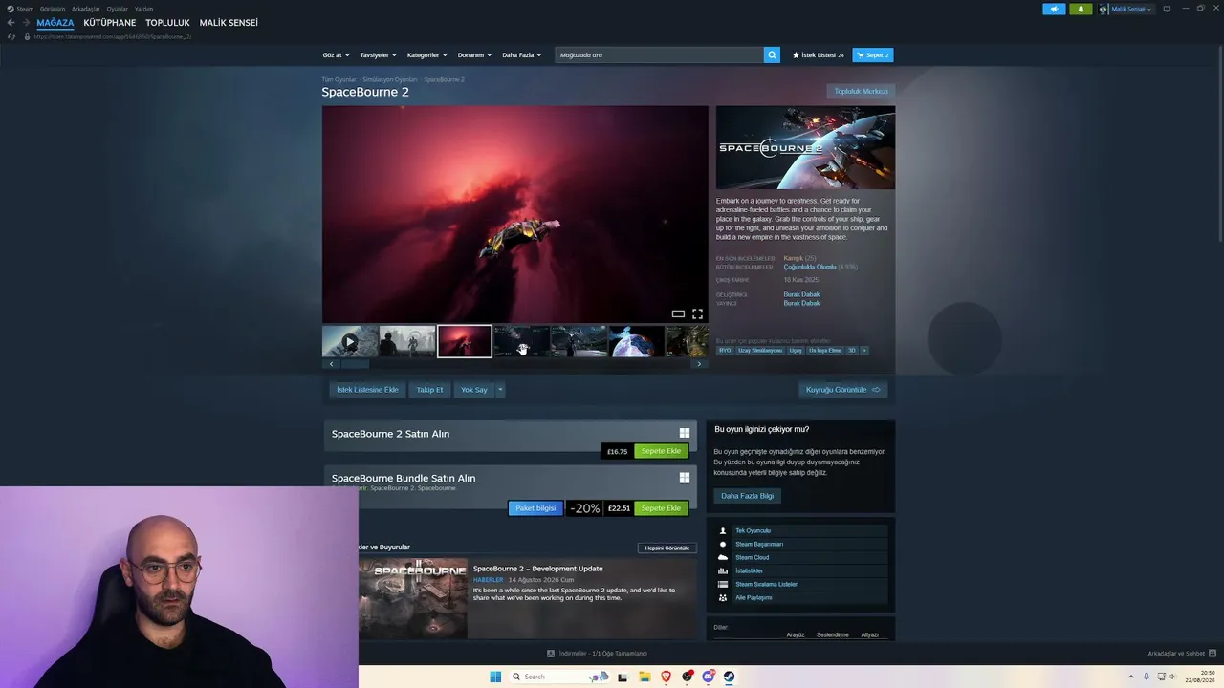The width and height of the screenshot is (1224, 688).
Task: Click the Uzay Simülasyonu tag
Action: point(760,351)
